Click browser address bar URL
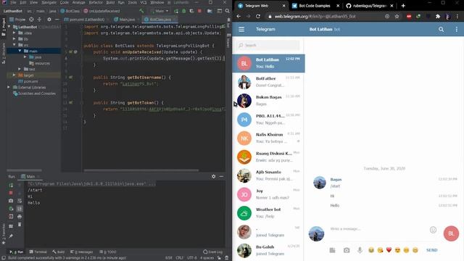Image resolution: width=464 pixels, height=261 pixels. click(315, 16)
